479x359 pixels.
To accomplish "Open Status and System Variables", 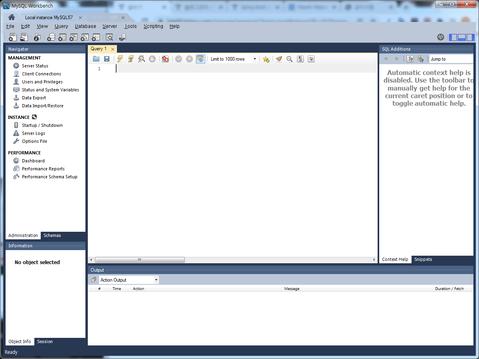I will [x=50, y=90].
